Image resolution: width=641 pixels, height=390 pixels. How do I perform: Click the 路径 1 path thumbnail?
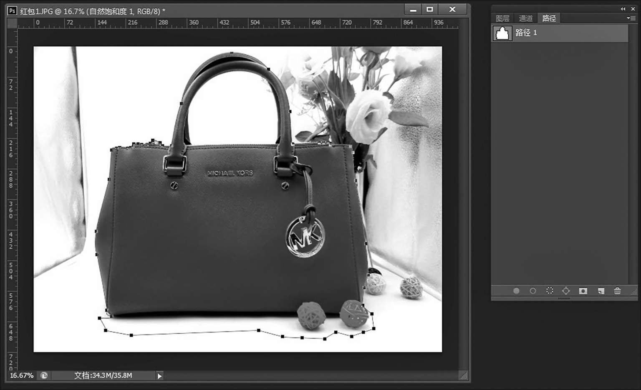click(502, 33)
